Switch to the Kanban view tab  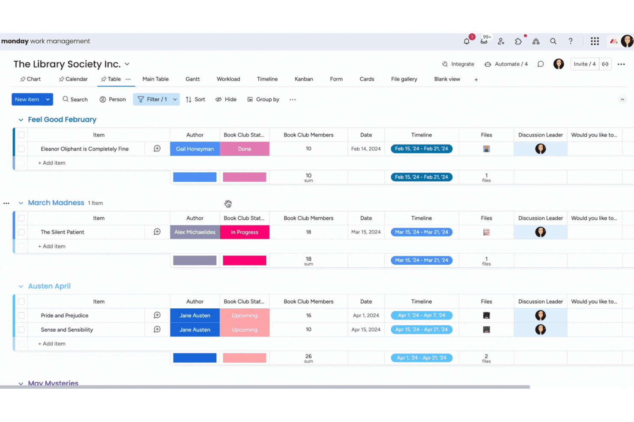pyautogui.click(x=304, y=79)
